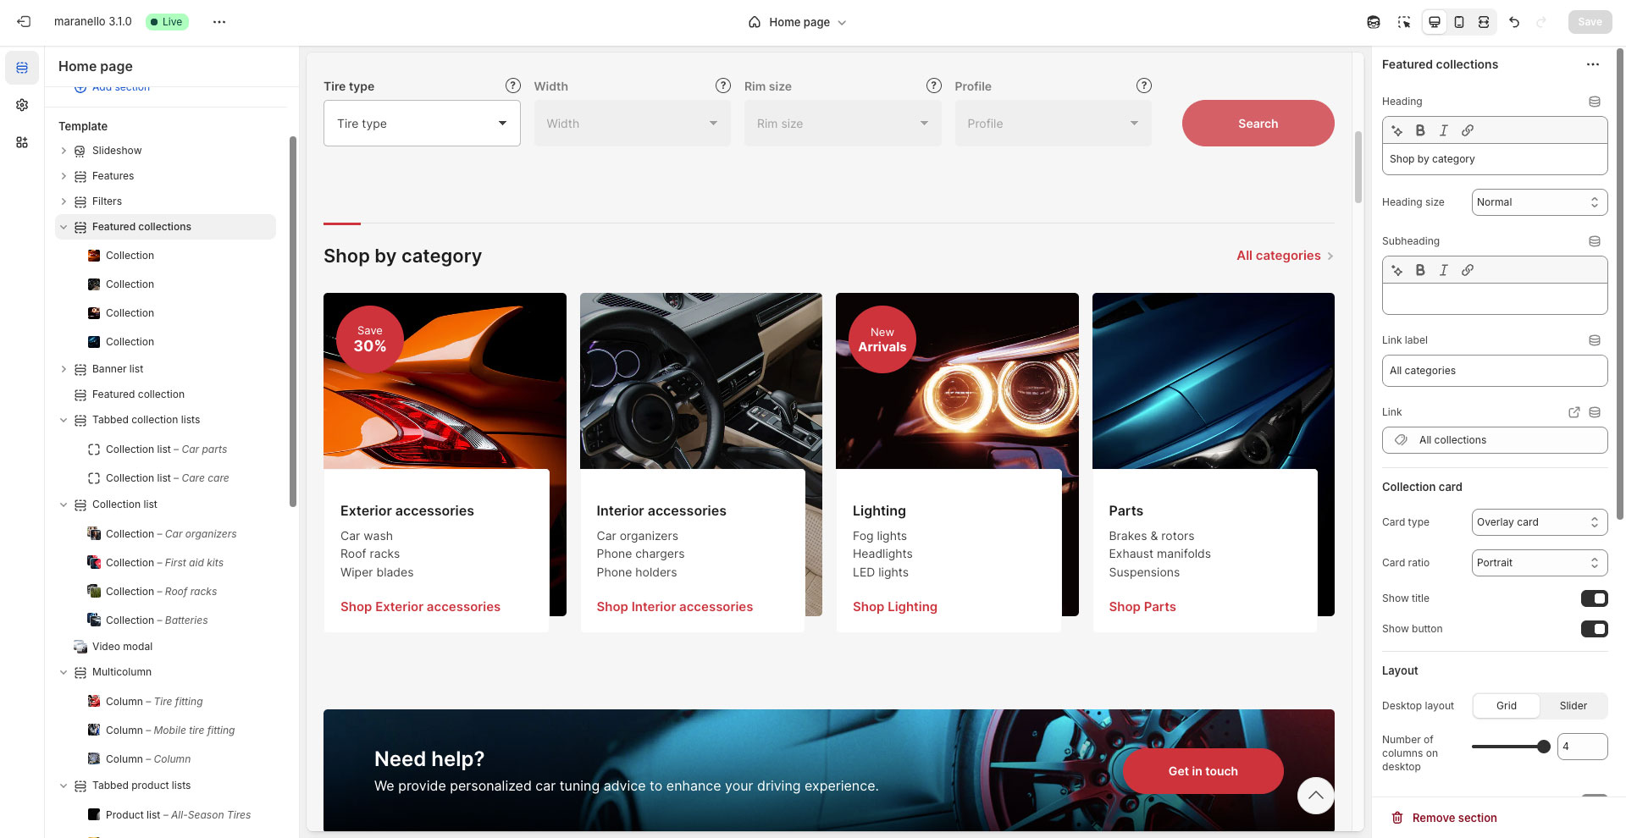Switch desktop layout to Slider
Image resolution: width=1626 pixels, height=838 pixels.
tap(1573, 705)
